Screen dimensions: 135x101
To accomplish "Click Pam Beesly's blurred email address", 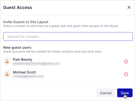I will point(36,64).
